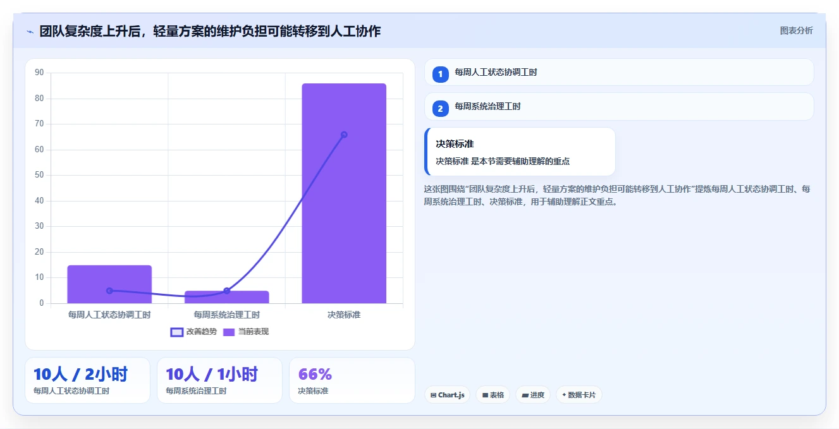Viewport: 839px width, 429px height.
Task: Click the number 2 badge
Action: click(441, 108)
